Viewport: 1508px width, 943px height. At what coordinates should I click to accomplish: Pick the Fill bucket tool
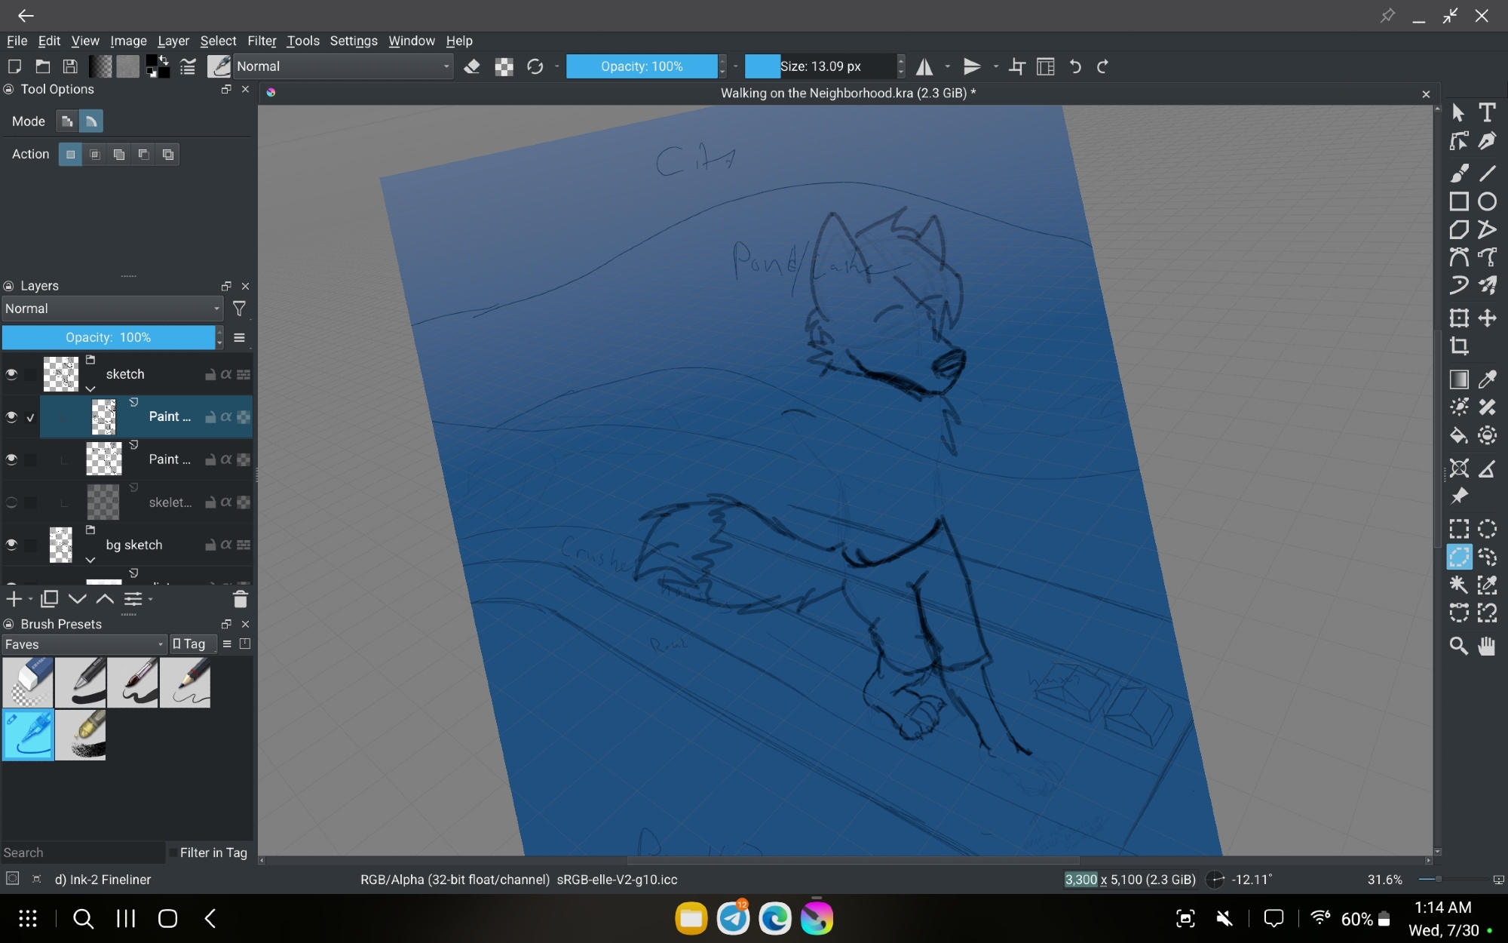[x=1459, y=435]
